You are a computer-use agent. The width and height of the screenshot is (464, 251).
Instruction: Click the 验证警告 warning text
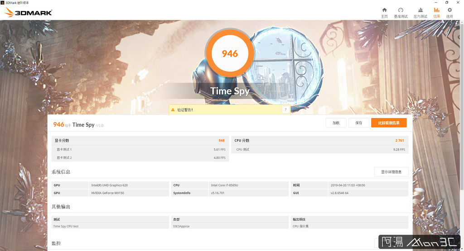click(185, 110)
